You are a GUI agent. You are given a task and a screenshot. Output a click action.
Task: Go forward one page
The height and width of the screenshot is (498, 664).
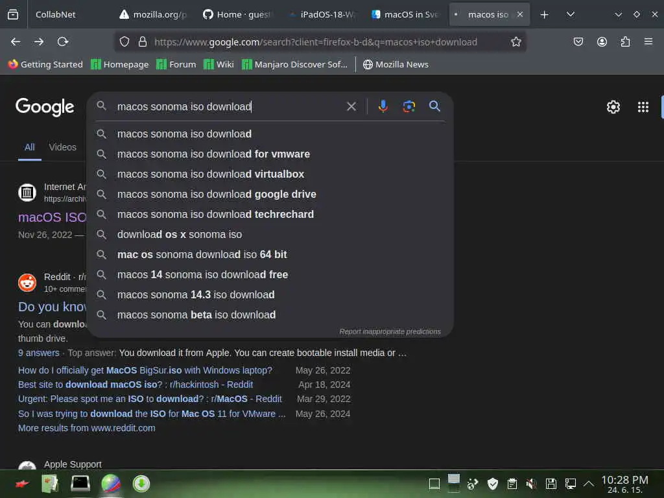point(39,41)
